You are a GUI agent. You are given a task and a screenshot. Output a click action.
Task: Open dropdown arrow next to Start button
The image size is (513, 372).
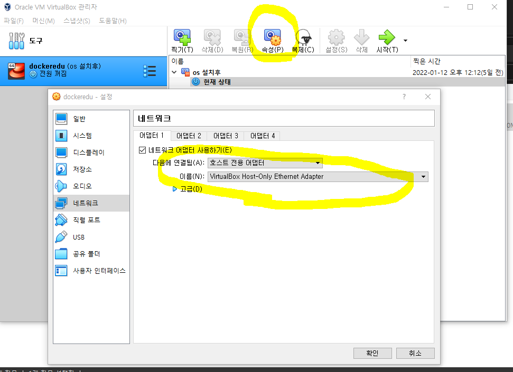coord(405,41)
